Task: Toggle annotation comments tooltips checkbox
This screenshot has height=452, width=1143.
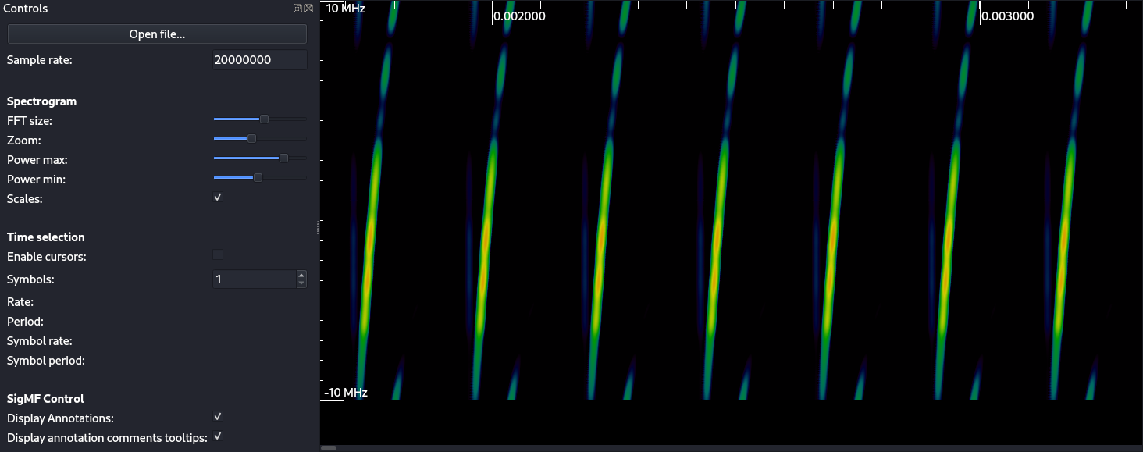Action: [218, 436]
